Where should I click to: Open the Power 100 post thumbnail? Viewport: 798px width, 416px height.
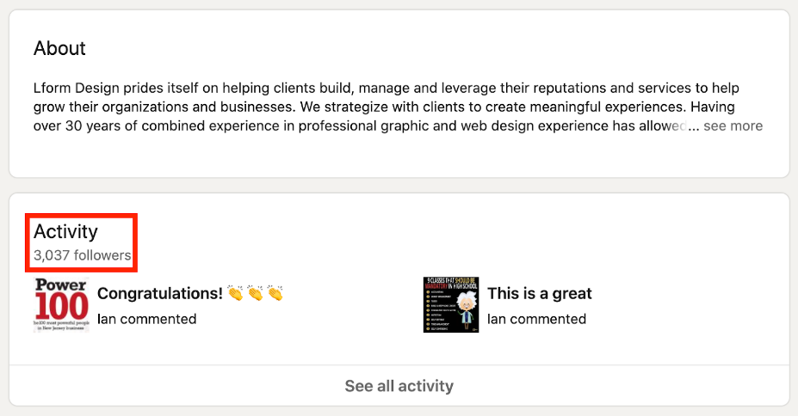tap(61, 305)
